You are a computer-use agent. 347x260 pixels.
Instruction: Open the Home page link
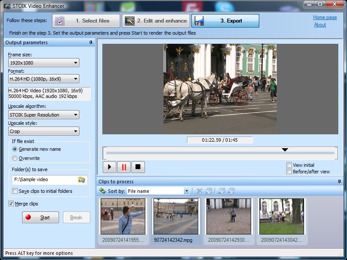coord(324,17)
